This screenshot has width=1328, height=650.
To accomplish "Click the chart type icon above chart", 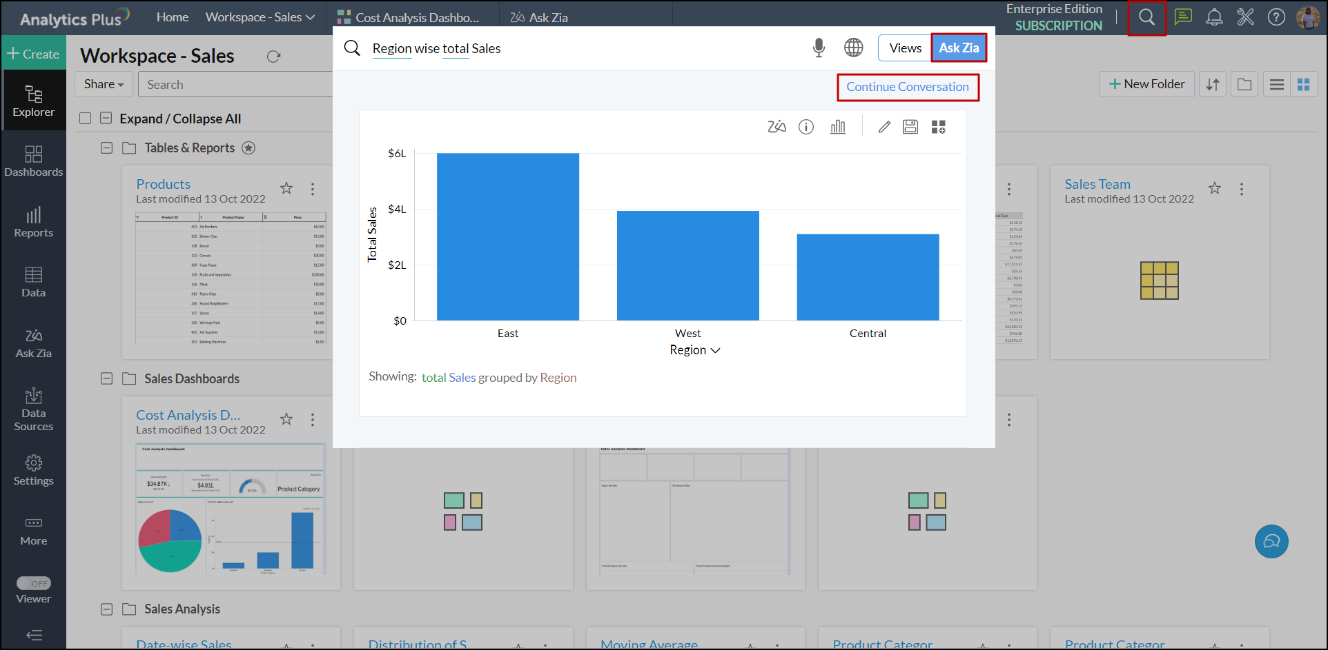I will tap(837, 127).
